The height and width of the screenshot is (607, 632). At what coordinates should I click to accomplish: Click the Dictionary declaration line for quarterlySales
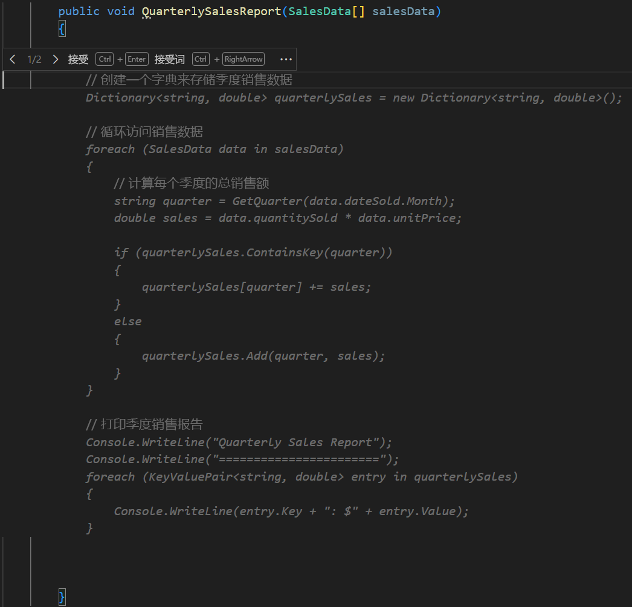(354, 97)
